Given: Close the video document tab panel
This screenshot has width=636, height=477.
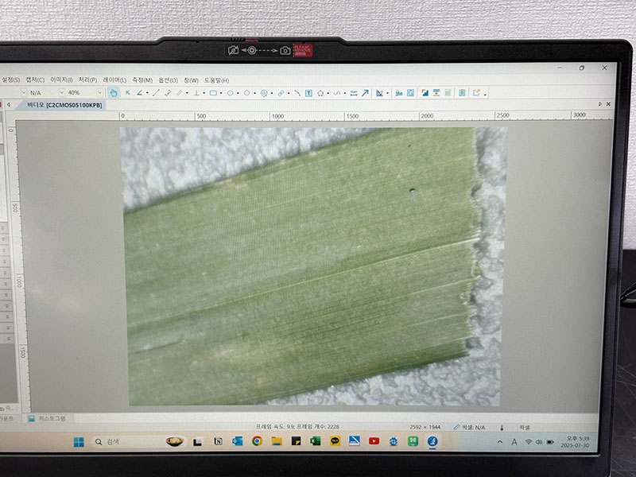Looking at the screenshot, I should point(609,104).
